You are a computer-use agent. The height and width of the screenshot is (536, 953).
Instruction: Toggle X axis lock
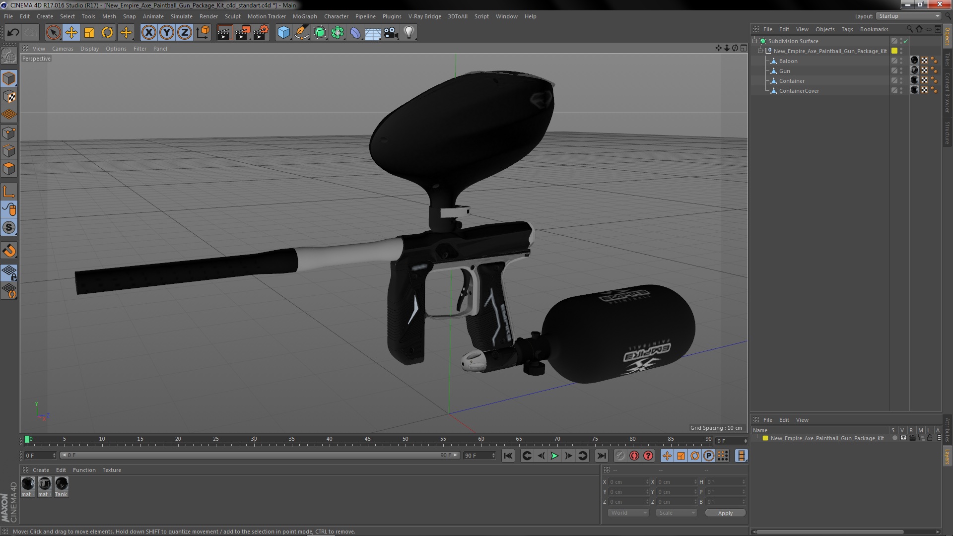148,33
